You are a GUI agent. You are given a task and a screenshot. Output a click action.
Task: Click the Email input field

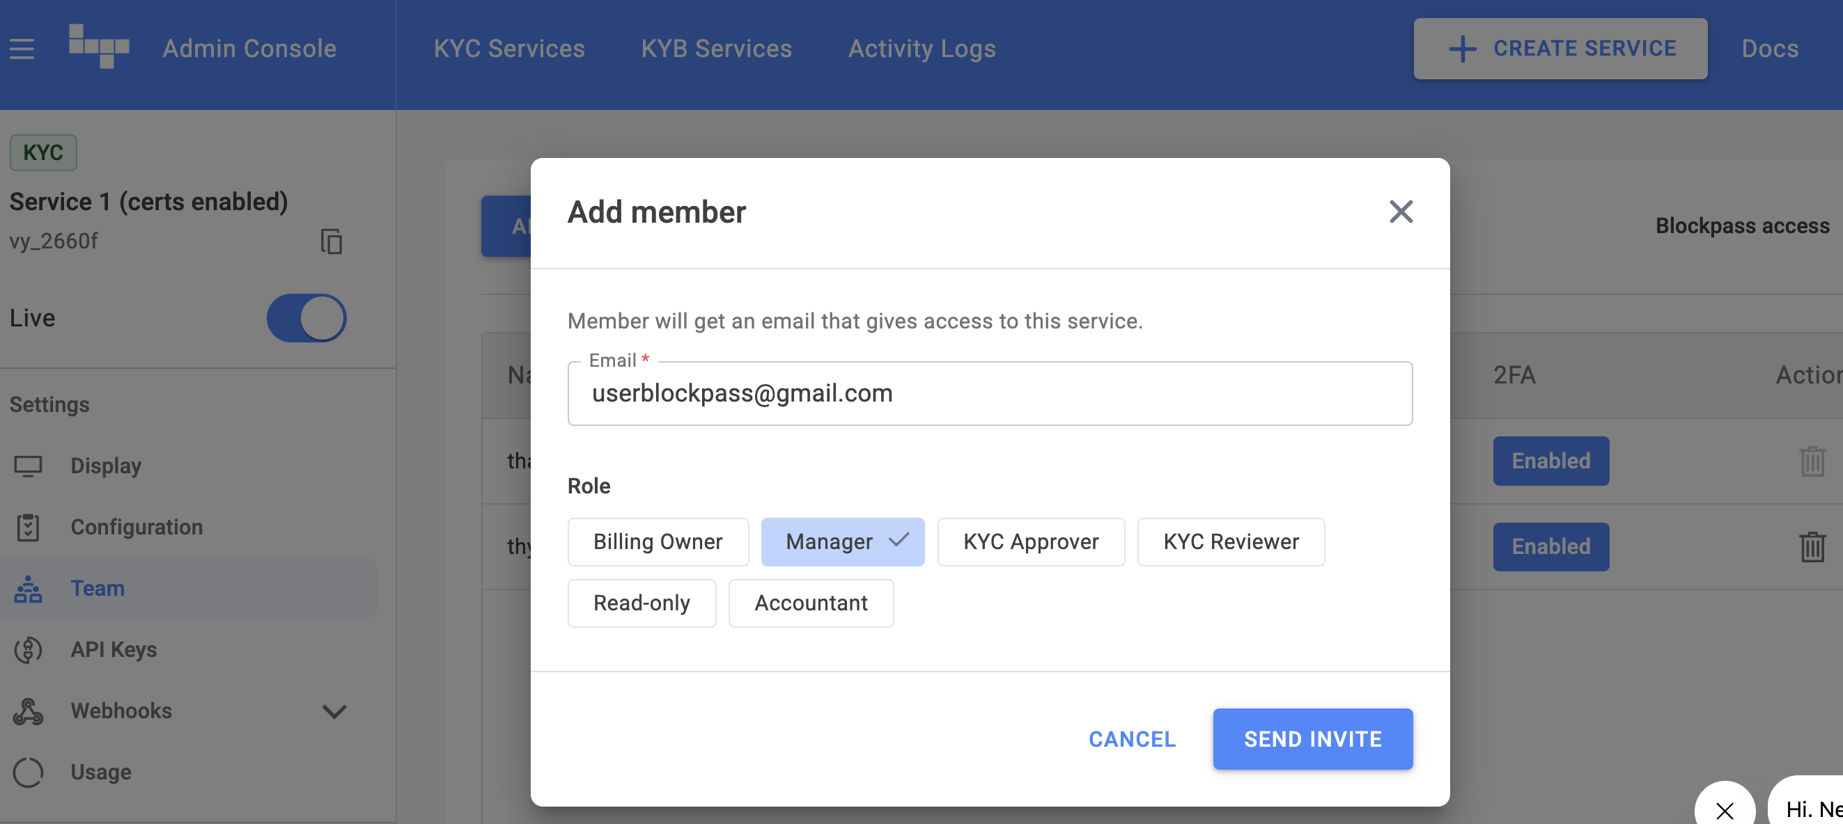point(990,394)
